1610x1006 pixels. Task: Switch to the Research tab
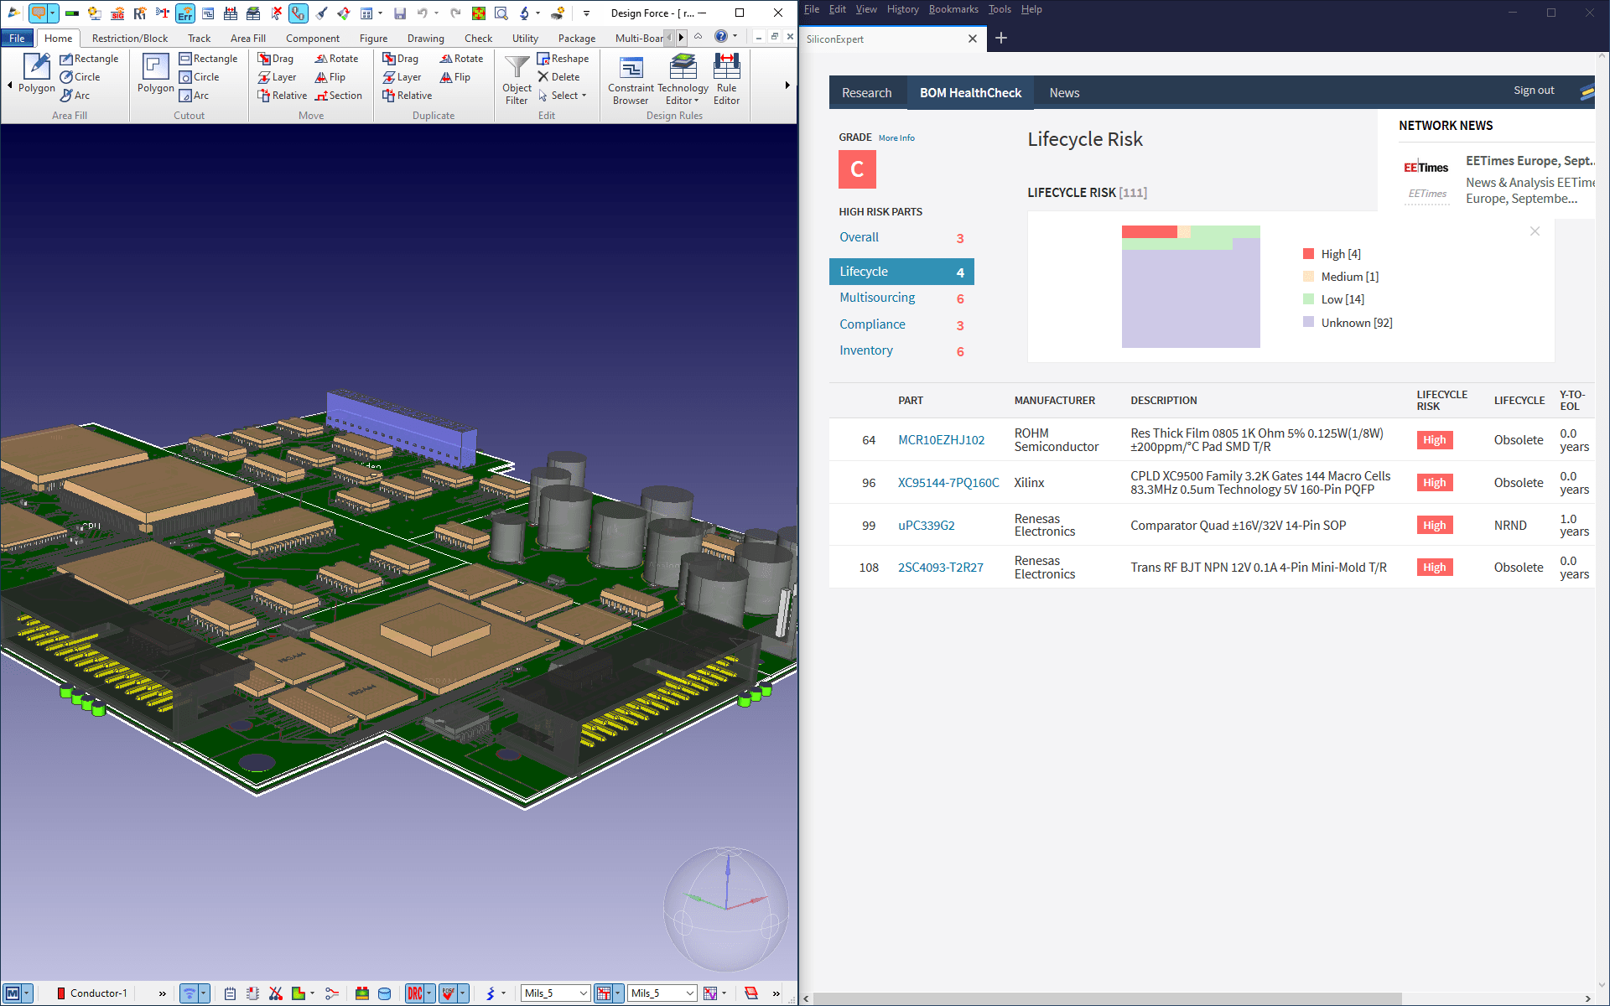[x=866, y=91]
